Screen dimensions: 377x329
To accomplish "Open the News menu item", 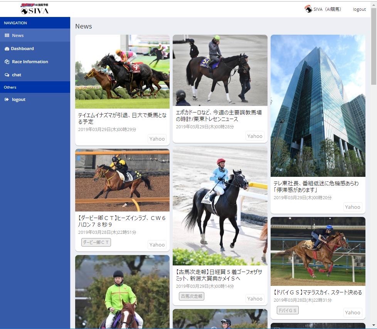I will point(35,35).
